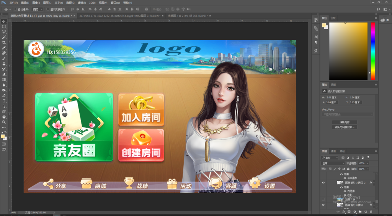Viewport: 392px width, 216px height.
Task: Open the blend mode 正常 dropdown
Action: (333, 163)
